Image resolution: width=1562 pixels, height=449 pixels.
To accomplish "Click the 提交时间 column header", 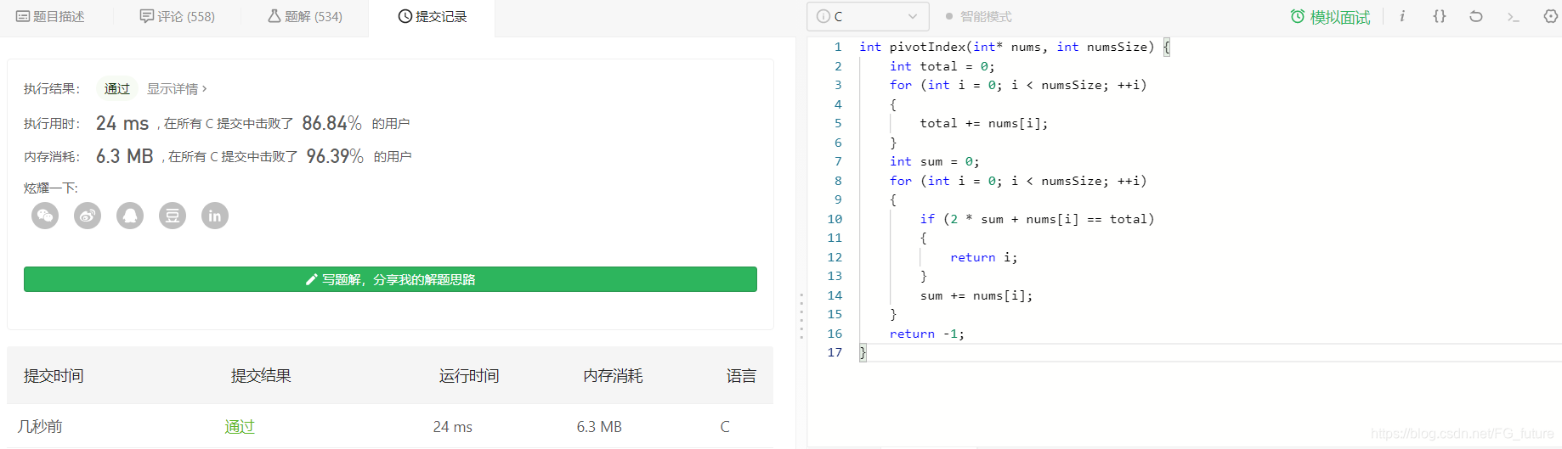I will pyautogui.click(x=54, y=375).
